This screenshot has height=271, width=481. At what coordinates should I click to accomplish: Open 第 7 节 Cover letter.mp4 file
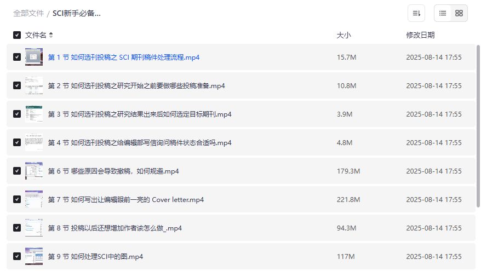[126, 200]
